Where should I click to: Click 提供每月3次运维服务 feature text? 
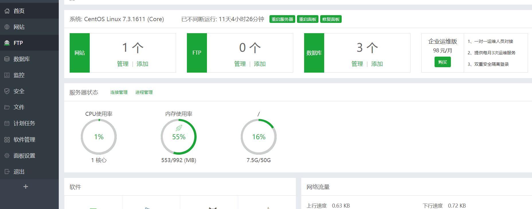[495, 53]
